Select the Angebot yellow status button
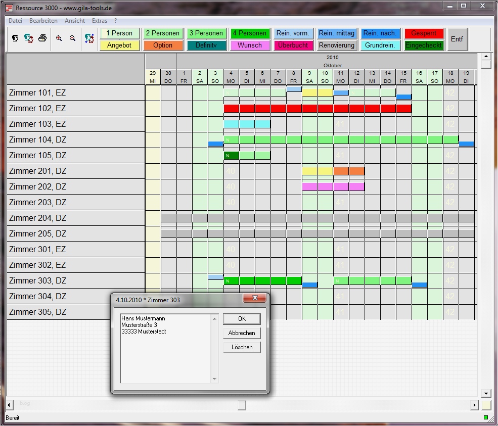The height and width of the screenshot is (426, 498). [x=119, y=45]
